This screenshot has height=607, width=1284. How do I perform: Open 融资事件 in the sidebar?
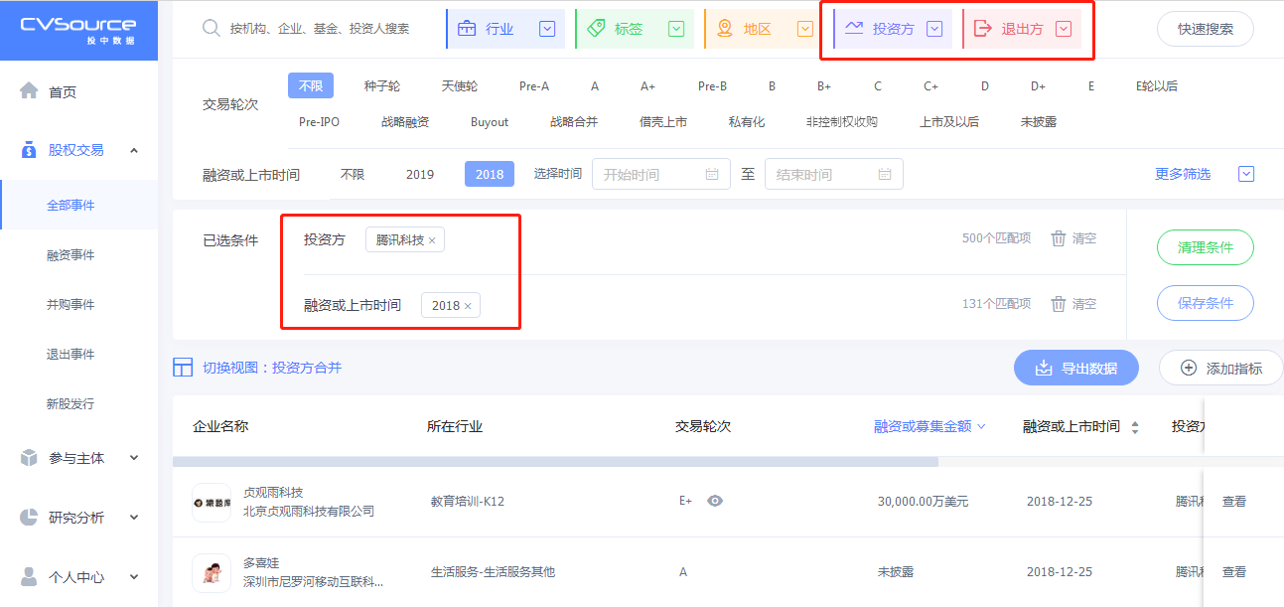(71, 255)
